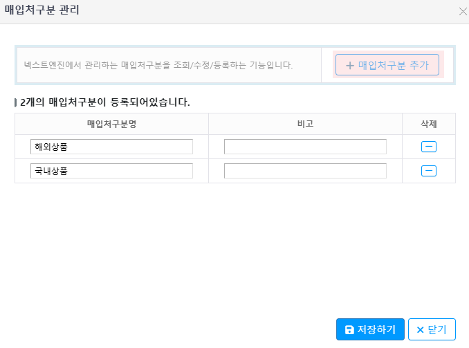469x348 pixels.
Task: Click the 비고 column header
Action: [305, 124]
